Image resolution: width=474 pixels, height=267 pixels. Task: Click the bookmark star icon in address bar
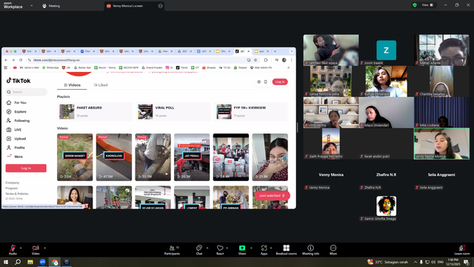tap(256, 60)
